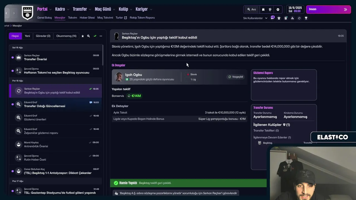Viewport: 356px width, 200px height.
Task: Click the 1. Lig league label
Action: pyautogui.click(x=193, y=79)
